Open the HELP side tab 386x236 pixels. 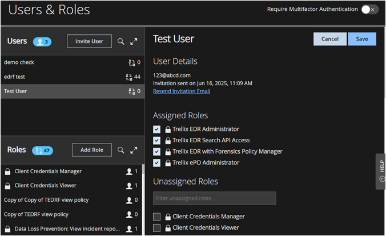[x=381, y=171]
